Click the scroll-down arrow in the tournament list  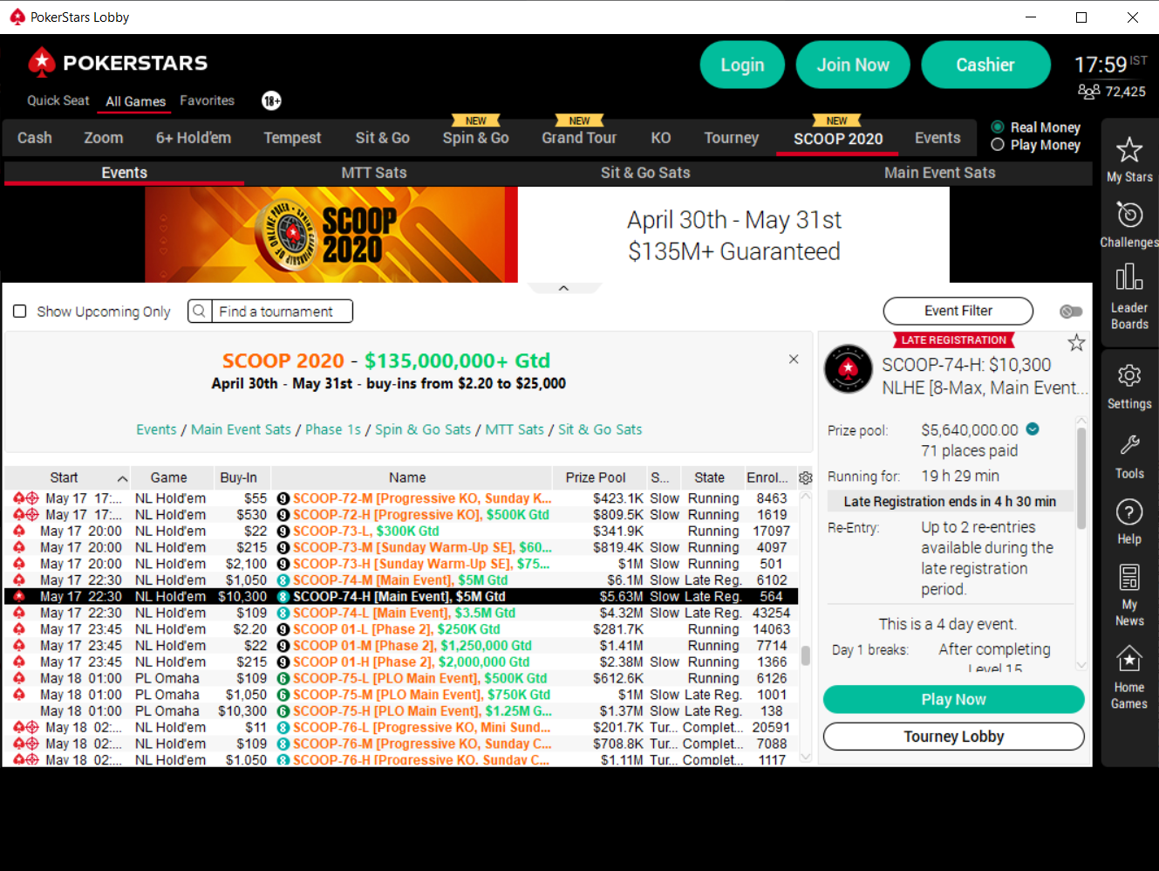coord(806,757)
